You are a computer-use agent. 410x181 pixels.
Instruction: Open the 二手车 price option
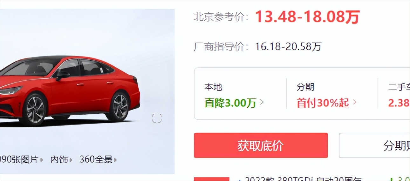click(399, 95)
